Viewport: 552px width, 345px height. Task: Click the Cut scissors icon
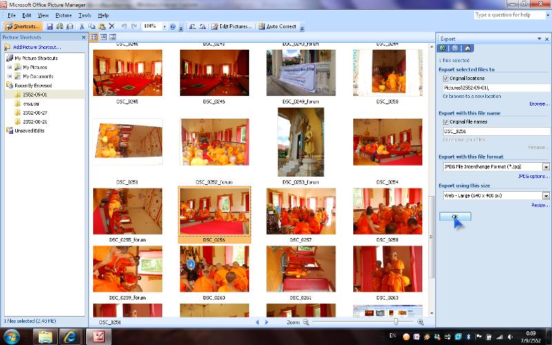pos(82,26)
